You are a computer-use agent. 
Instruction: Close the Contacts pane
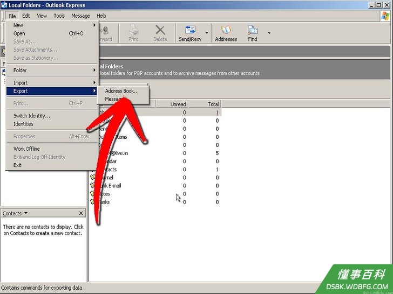coord(81,213)
